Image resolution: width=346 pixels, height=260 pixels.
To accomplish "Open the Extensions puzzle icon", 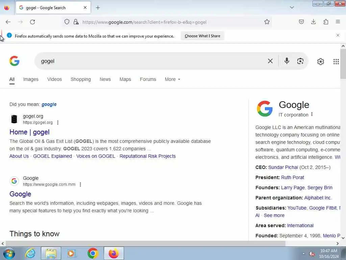I will pos(326,22).
